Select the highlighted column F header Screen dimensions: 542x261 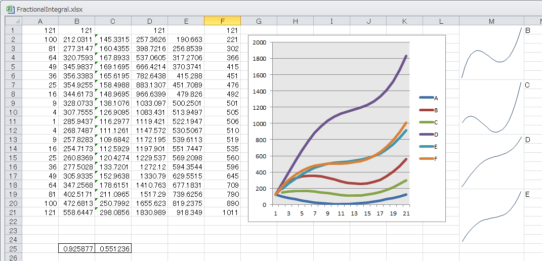tap(222, 21)
